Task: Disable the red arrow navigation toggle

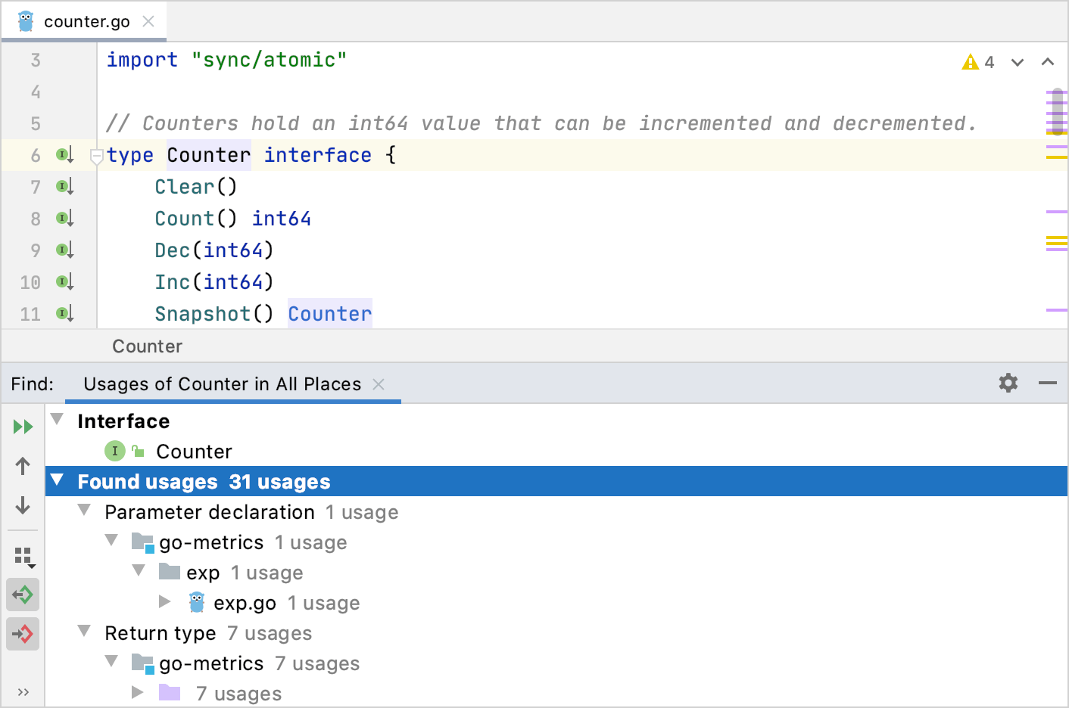Action: pyautogui.click(x=23, y=634)
